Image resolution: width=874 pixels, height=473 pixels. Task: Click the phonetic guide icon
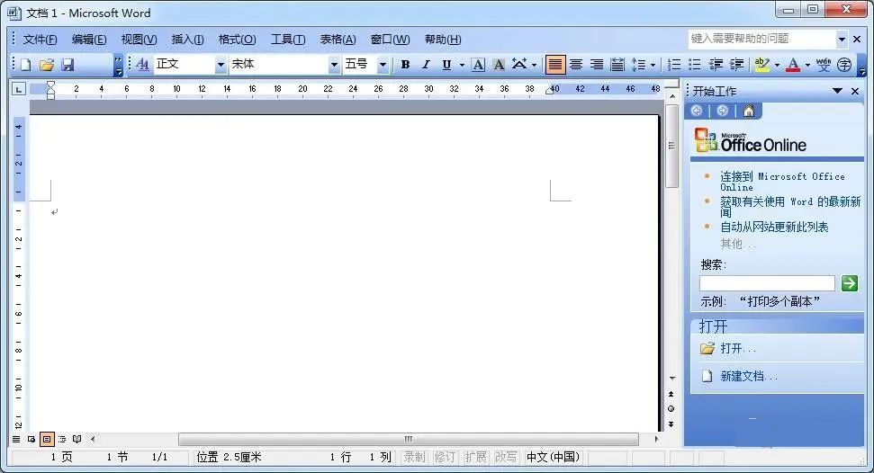pos(824,65)
